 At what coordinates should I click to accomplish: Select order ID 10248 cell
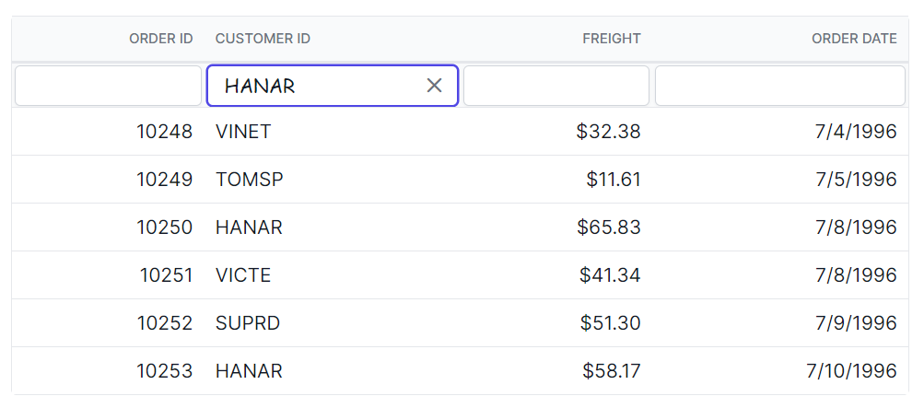164,132
